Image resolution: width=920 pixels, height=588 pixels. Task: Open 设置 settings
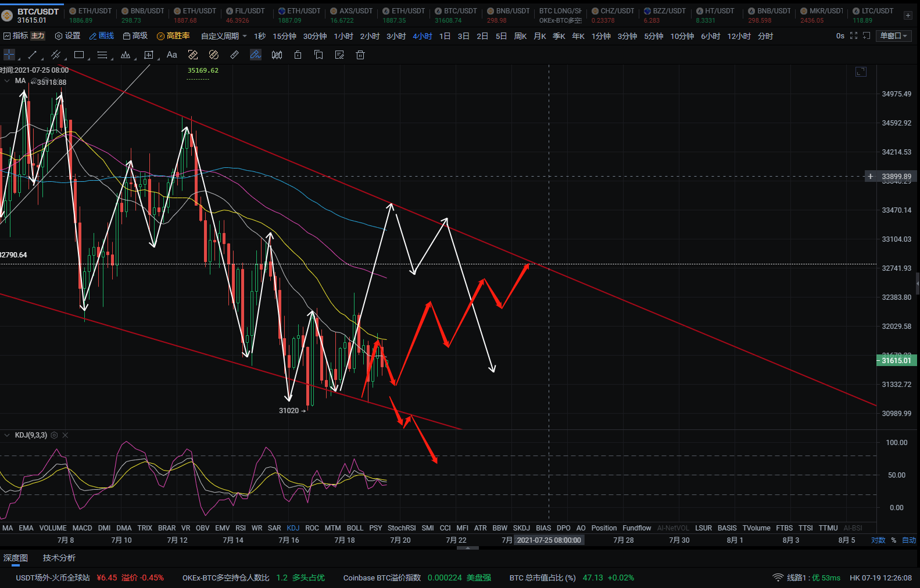pos(67,36)
